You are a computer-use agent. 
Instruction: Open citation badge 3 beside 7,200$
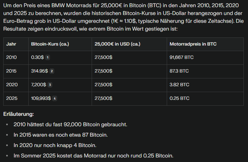(x=50, y=85)
